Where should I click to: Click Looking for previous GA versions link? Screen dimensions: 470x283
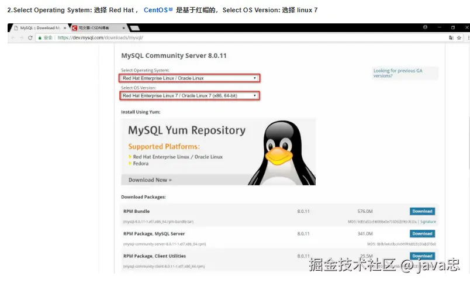(398, 73)
